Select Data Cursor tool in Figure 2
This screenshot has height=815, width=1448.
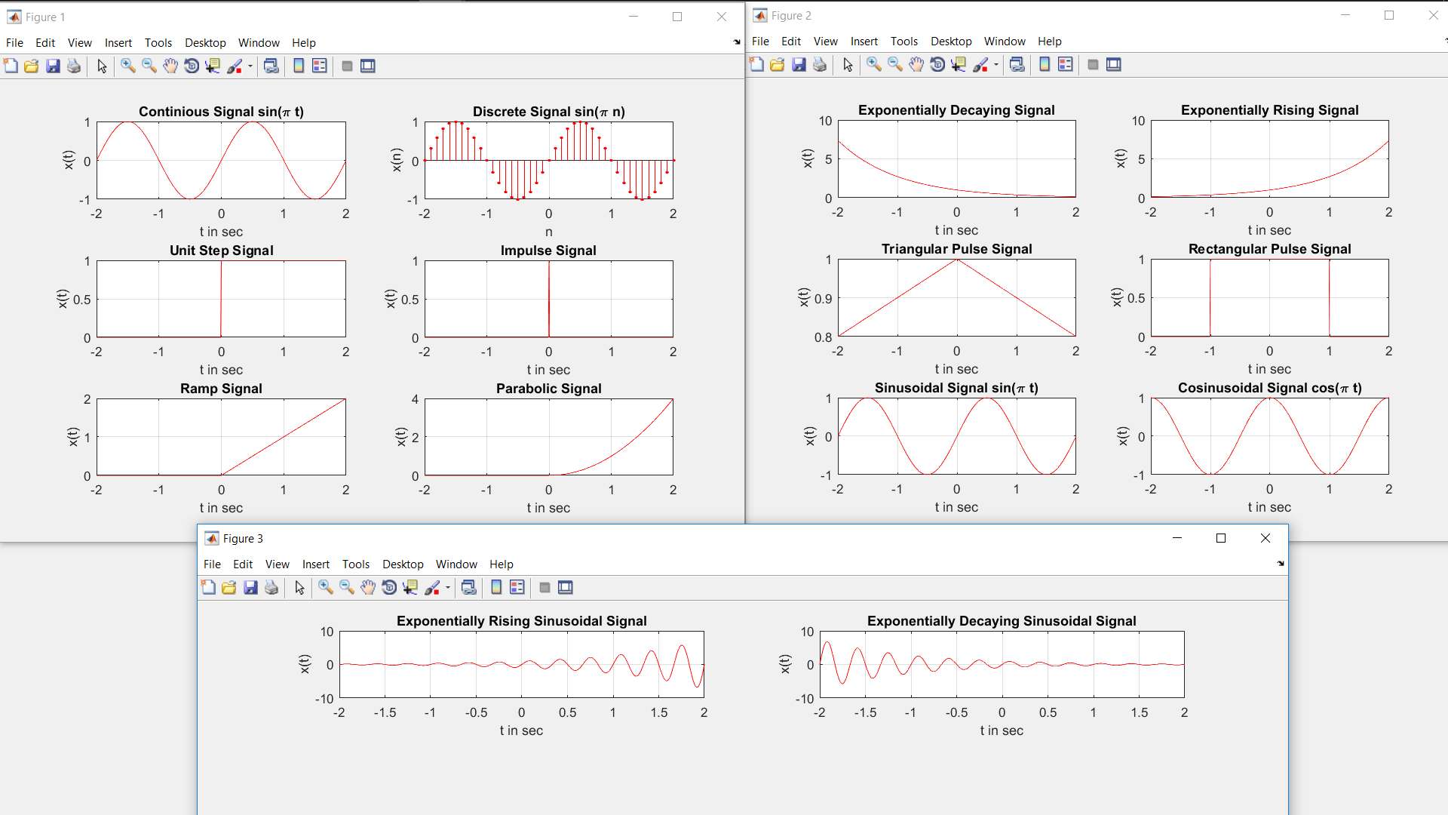tap(959, 65)
